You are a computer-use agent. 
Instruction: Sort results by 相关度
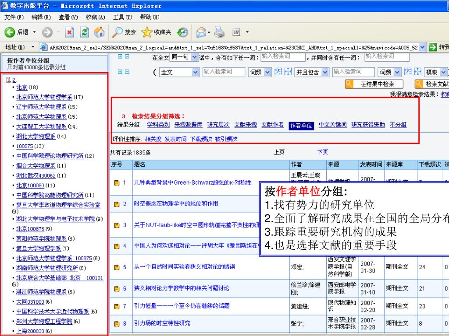click(x=153, y=139)
